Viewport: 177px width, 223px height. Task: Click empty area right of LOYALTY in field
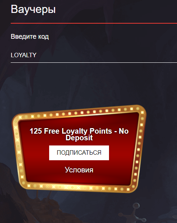tap(107, 55)
